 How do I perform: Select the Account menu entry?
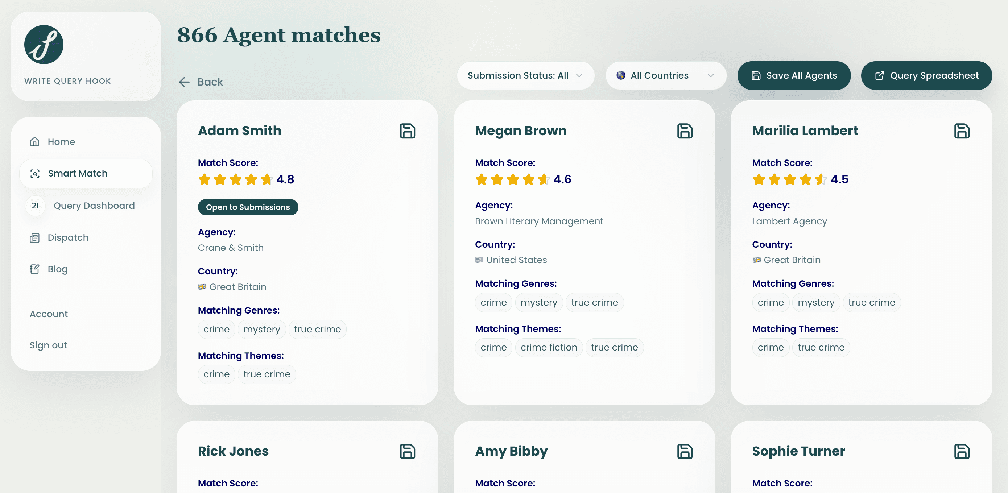(49, 314)
